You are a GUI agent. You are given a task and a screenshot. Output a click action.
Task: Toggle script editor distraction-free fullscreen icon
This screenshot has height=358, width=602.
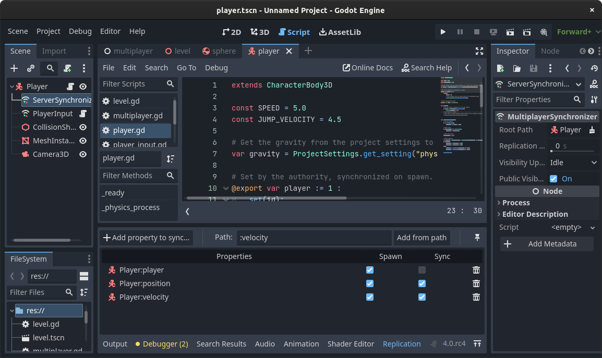(x=479, y=51)
